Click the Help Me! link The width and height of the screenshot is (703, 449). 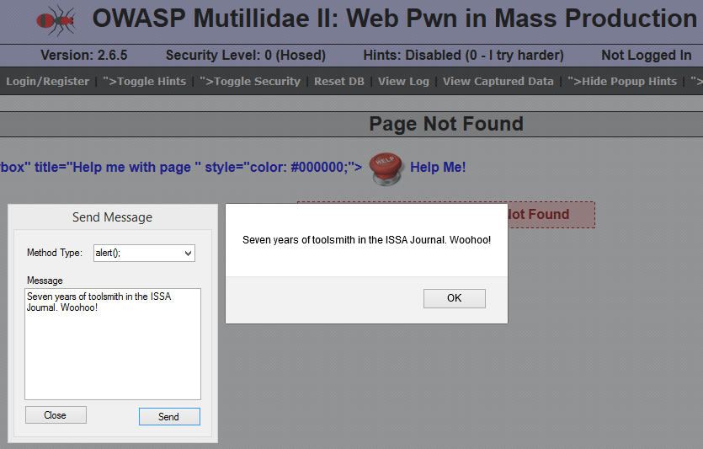click(438, 167)
